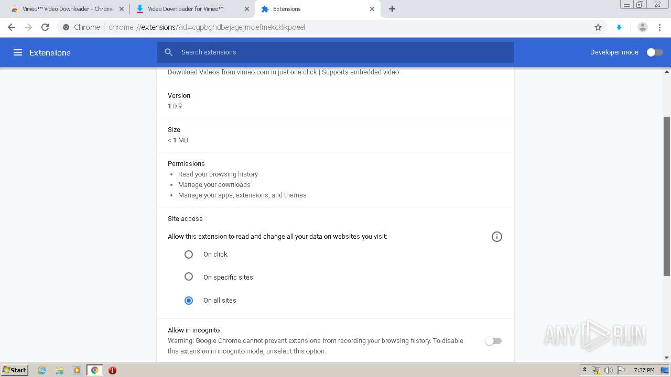Screen dimensions: 671x377
Task: Open the Chrome three-dot menu
Action: tap(659, 27)
